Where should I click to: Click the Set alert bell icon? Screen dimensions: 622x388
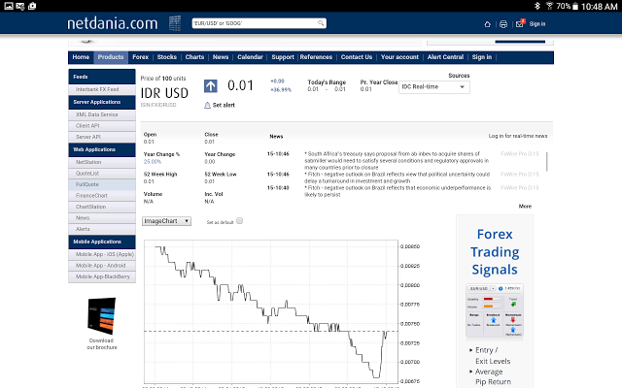(207, 104)
